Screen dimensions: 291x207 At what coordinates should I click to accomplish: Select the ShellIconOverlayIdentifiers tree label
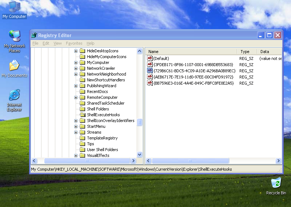pos(111,121)
